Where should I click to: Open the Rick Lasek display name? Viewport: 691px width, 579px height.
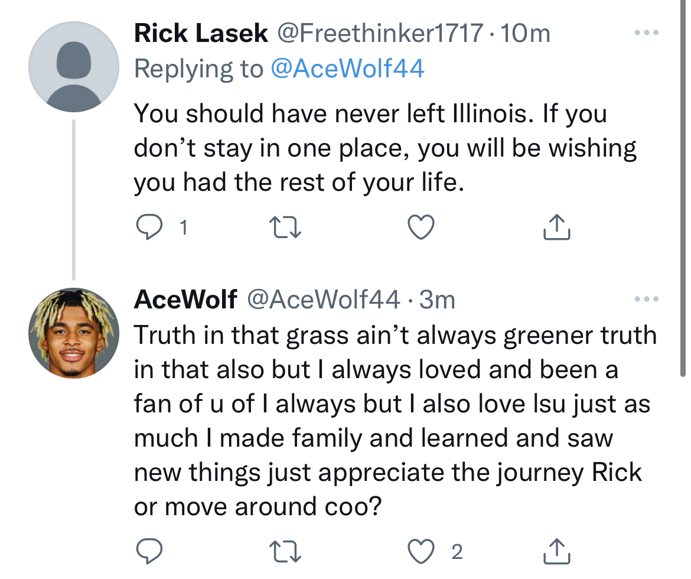(x=201, y=34)
